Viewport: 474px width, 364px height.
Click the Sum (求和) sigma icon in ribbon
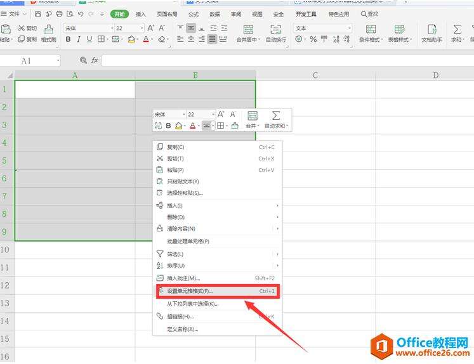point(457,29)
